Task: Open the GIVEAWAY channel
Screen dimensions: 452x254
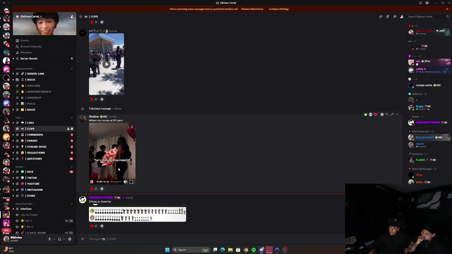Action: coord(34,98)
